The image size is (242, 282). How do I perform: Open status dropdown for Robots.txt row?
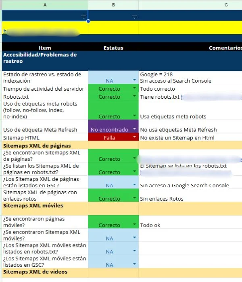[134, 97]
